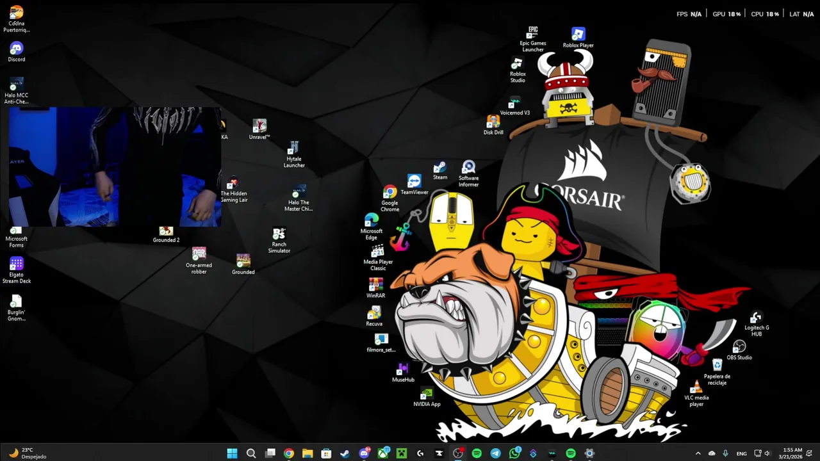Open the Media Player Classic shortcut
The height and width of the screenshot is (461, 820).
pos(378,257)
